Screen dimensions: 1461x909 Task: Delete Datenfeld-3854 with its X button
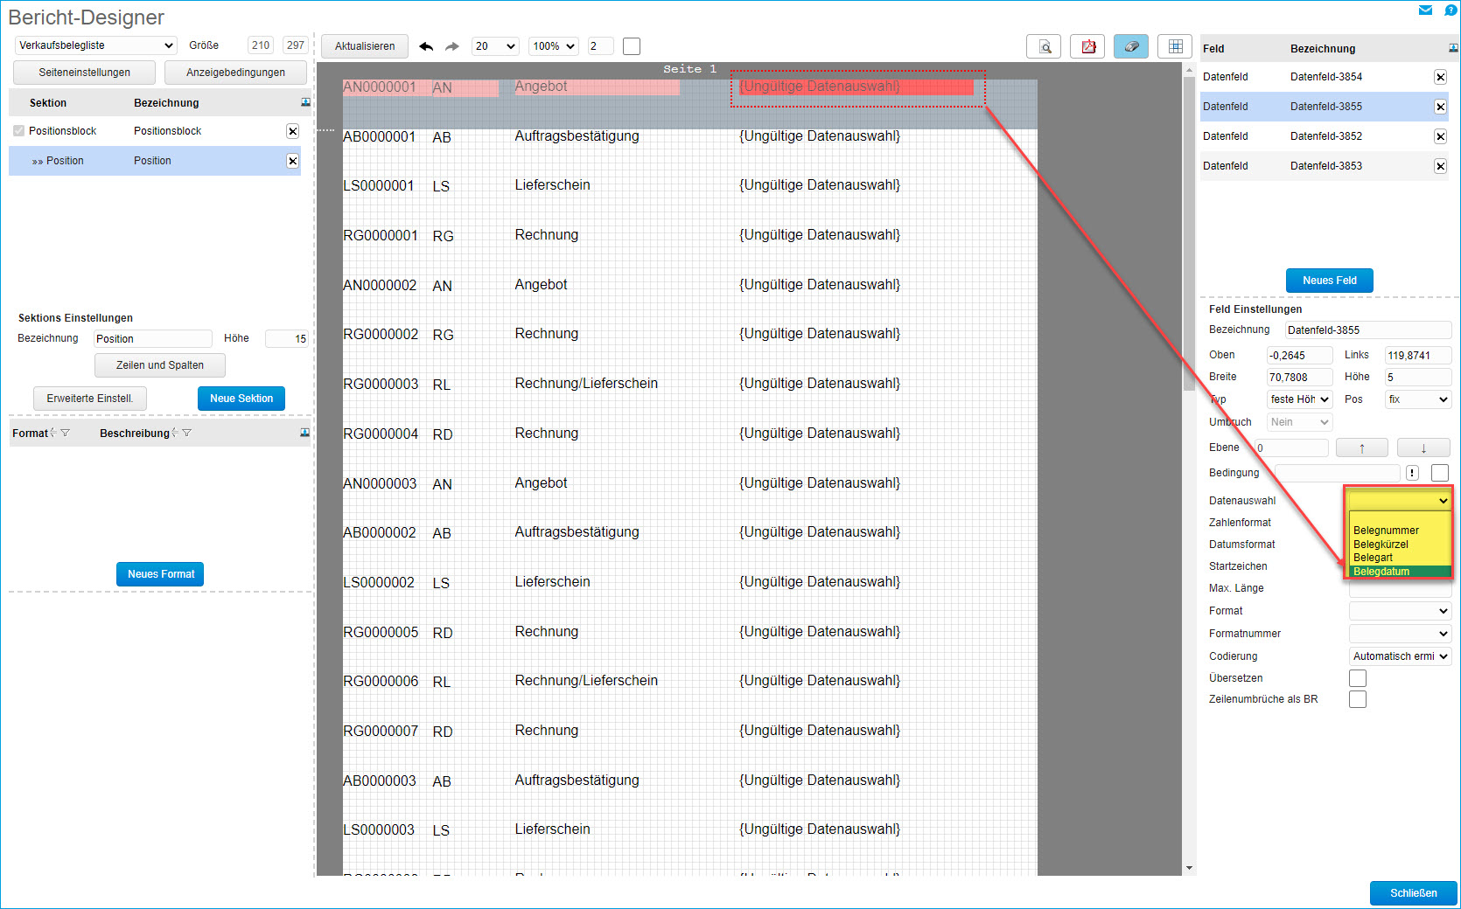point(1440,77)
